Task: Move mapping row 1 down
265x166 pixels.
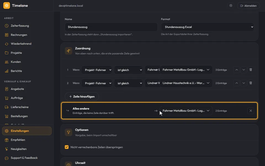Action: tap(243, 70)
